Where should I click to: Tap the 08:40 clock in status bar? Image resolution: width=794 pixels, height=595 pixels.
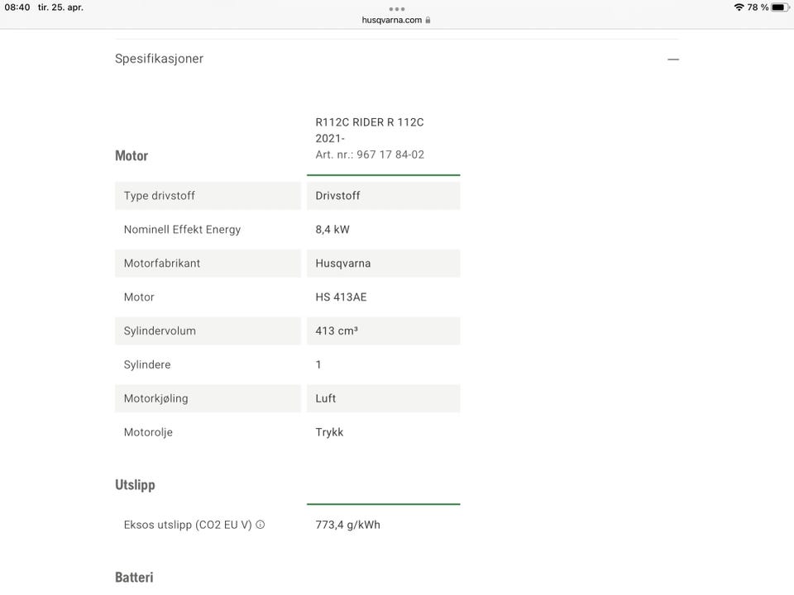17,7
